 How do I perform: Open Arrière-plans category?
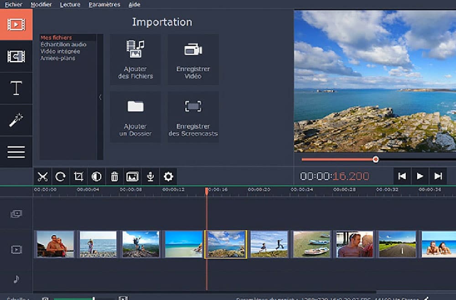coord(61,58)
